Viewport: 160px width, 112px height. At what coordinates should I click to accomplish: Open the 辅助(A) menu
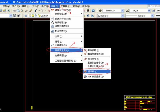[x=26, y=6]
